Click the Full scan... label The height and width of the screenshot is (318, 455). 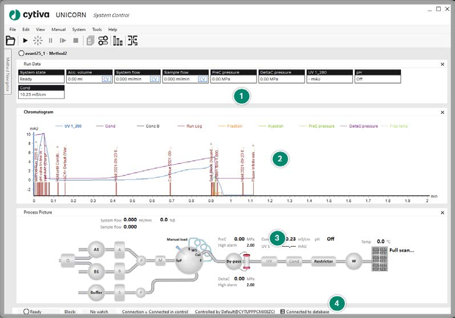(x=401, y=250)
